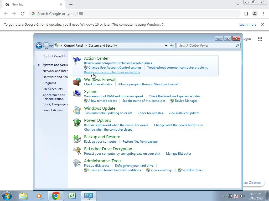The height and width of the screenshot is (201, 269).
Task: Click Manage BitLocker link
Action: coord(178,154)
